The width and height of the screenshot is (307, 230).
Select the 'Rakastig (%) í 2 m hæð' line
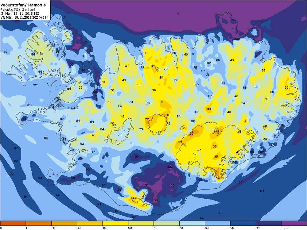click(17, 10)
